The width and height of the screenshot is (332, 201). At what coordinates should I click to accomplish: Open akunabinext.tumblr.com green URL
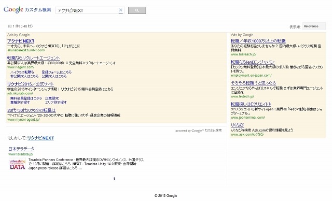click(26, 50)
